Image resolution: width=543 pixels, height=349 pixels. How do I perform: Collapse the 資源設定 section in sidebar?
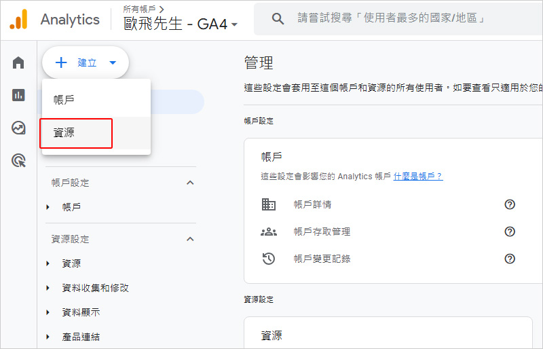(x=190, y=239)
